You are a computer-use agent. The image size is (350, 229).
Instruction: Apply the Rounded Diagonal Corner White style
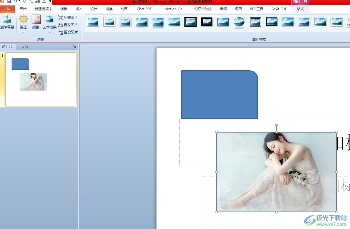(304, 22)
